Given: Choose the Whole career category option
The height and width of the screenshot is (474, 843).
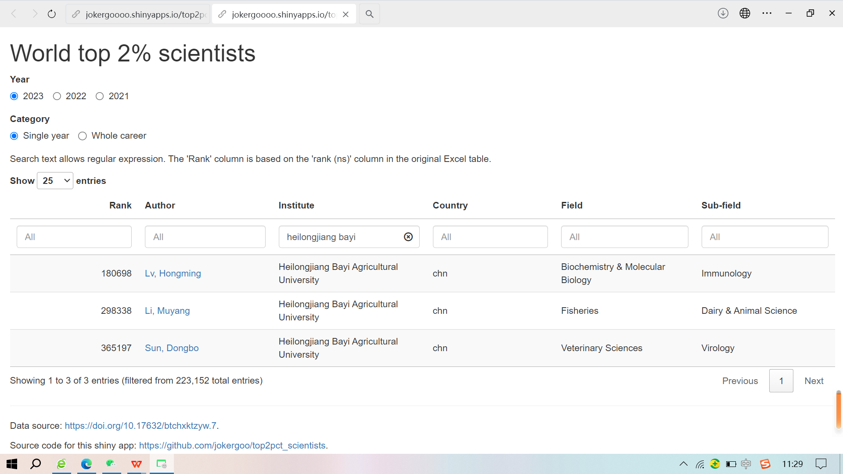Looking at the screenshot, I should pos(82,136).
